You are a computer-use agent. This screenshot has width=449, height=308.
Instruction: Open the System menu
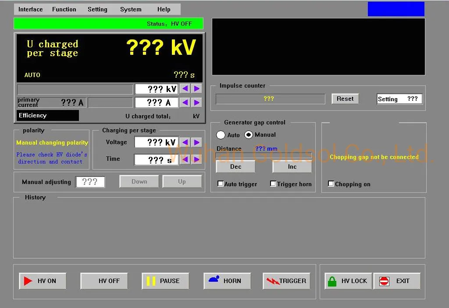[131, 10]
